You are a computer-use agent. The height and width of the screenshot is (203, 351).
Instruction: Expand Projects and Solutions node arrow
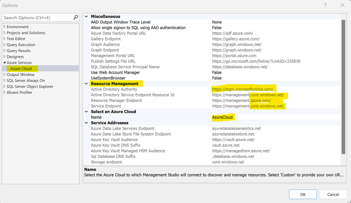click(4, 33)
